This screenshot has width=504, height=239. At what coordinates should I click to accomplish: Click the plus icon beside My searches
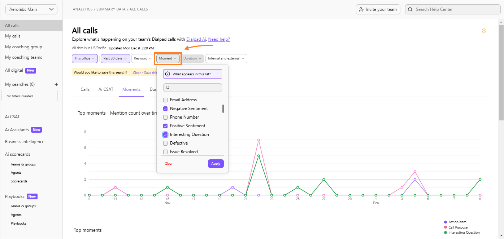coord(56,84)
